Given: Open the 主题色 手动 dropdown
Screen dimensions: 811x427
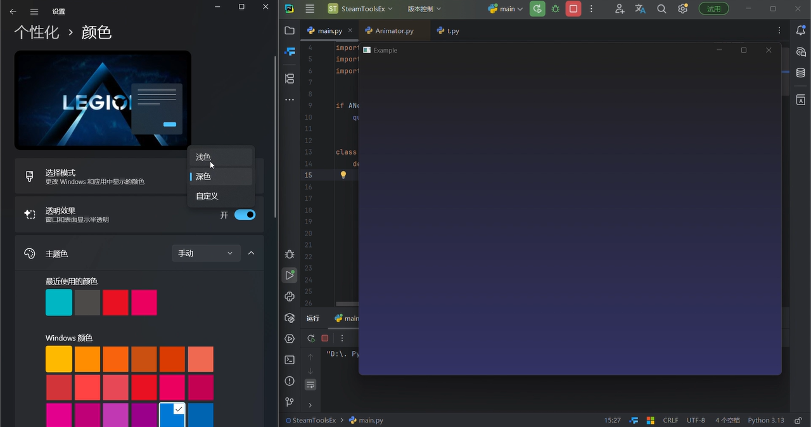Looking at the screenshot, I should [206, 253].
